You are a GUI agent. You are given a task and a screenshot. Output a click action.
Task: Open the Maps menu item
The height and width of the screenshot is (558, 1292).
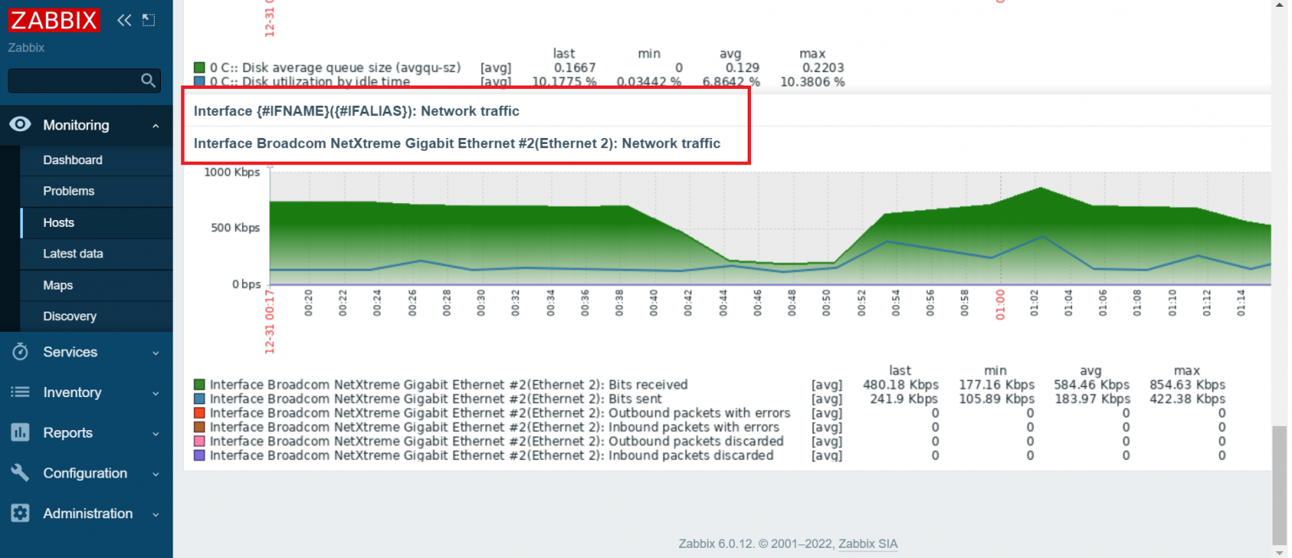[x=58, y=285]
